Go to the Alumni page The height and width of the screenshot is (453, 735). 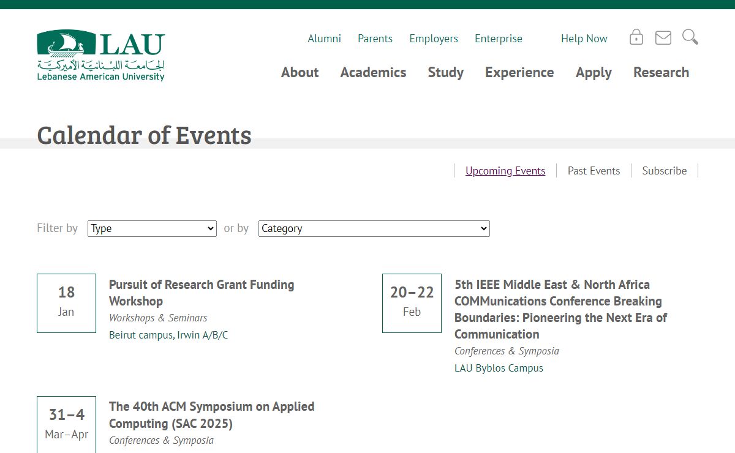[x=325, y=39]
